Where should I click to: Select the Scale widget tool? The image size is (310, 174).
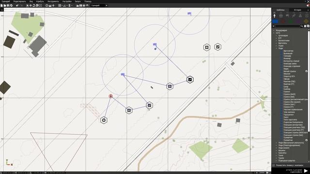click(x=37, y=5)
